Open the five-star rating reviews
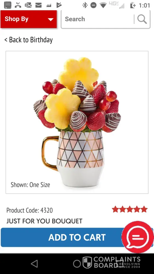 click(x=130, y=209)
